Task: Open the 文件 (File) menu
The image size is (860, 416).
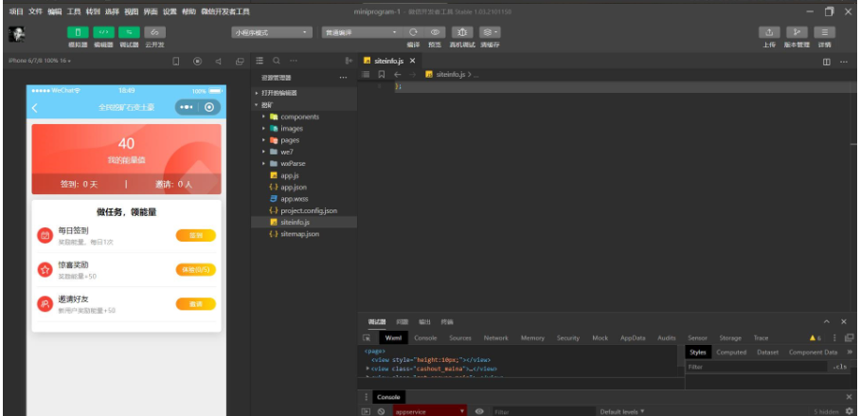Action: coord(35,11)
